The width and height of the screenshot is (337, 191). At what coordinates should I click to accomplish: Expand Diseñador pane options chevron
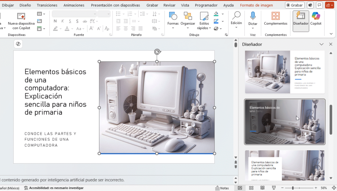click(321, 44)
